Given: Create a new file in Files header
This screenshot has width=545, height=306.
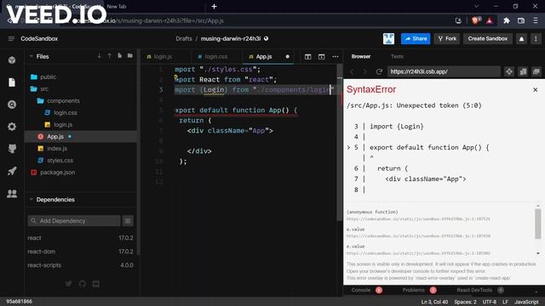Looking at the screenshot, I should pyautogui.click(x=119, y=56).
